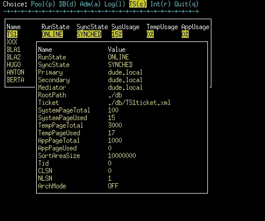Image resolution: width=265 pixels, height=221 pixels.
Task: Click the NLSN value 1
Action: click(x=109, y=178)
